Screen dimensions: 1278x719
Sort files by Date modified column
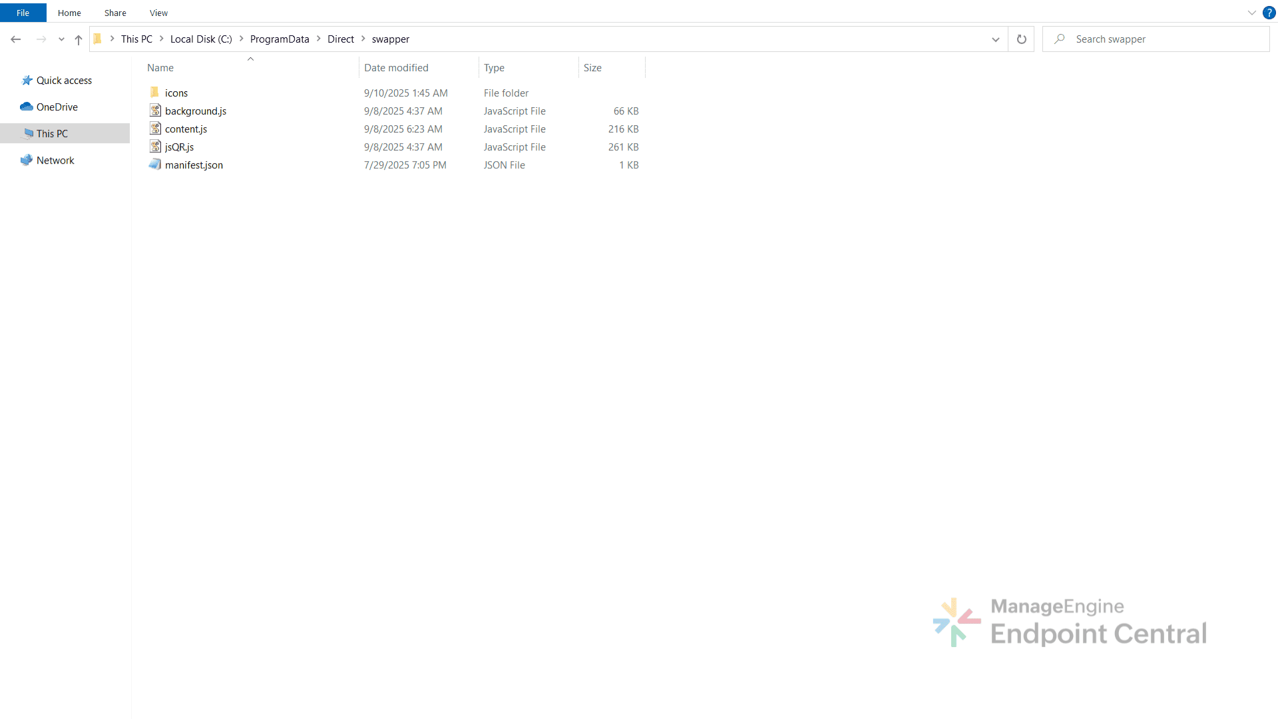point(396,68)
